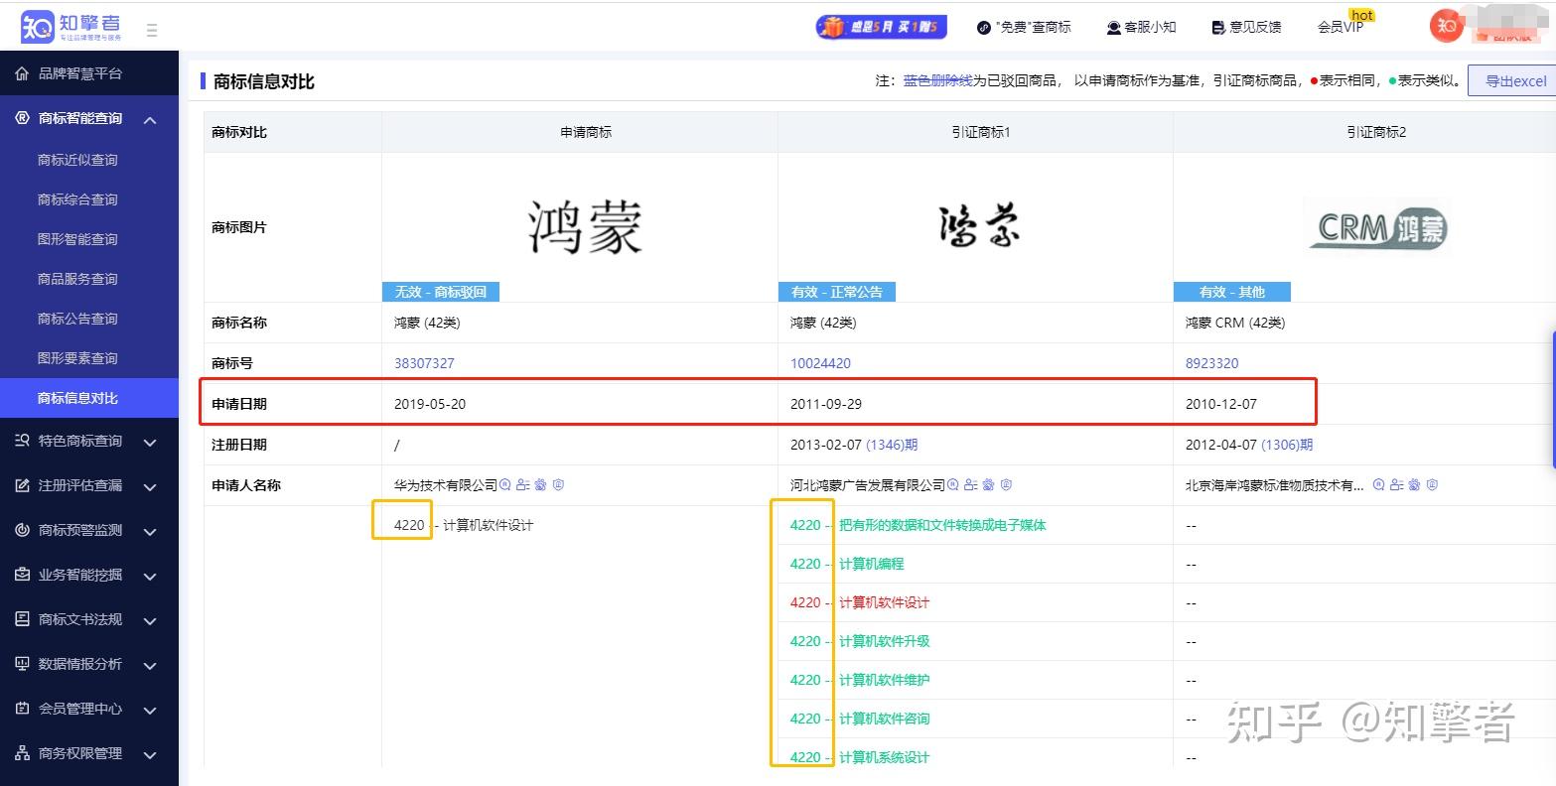Click the 有效 - 其他 status tag
This screenshot has height=786, width=1556.
tap(1232, 292)
